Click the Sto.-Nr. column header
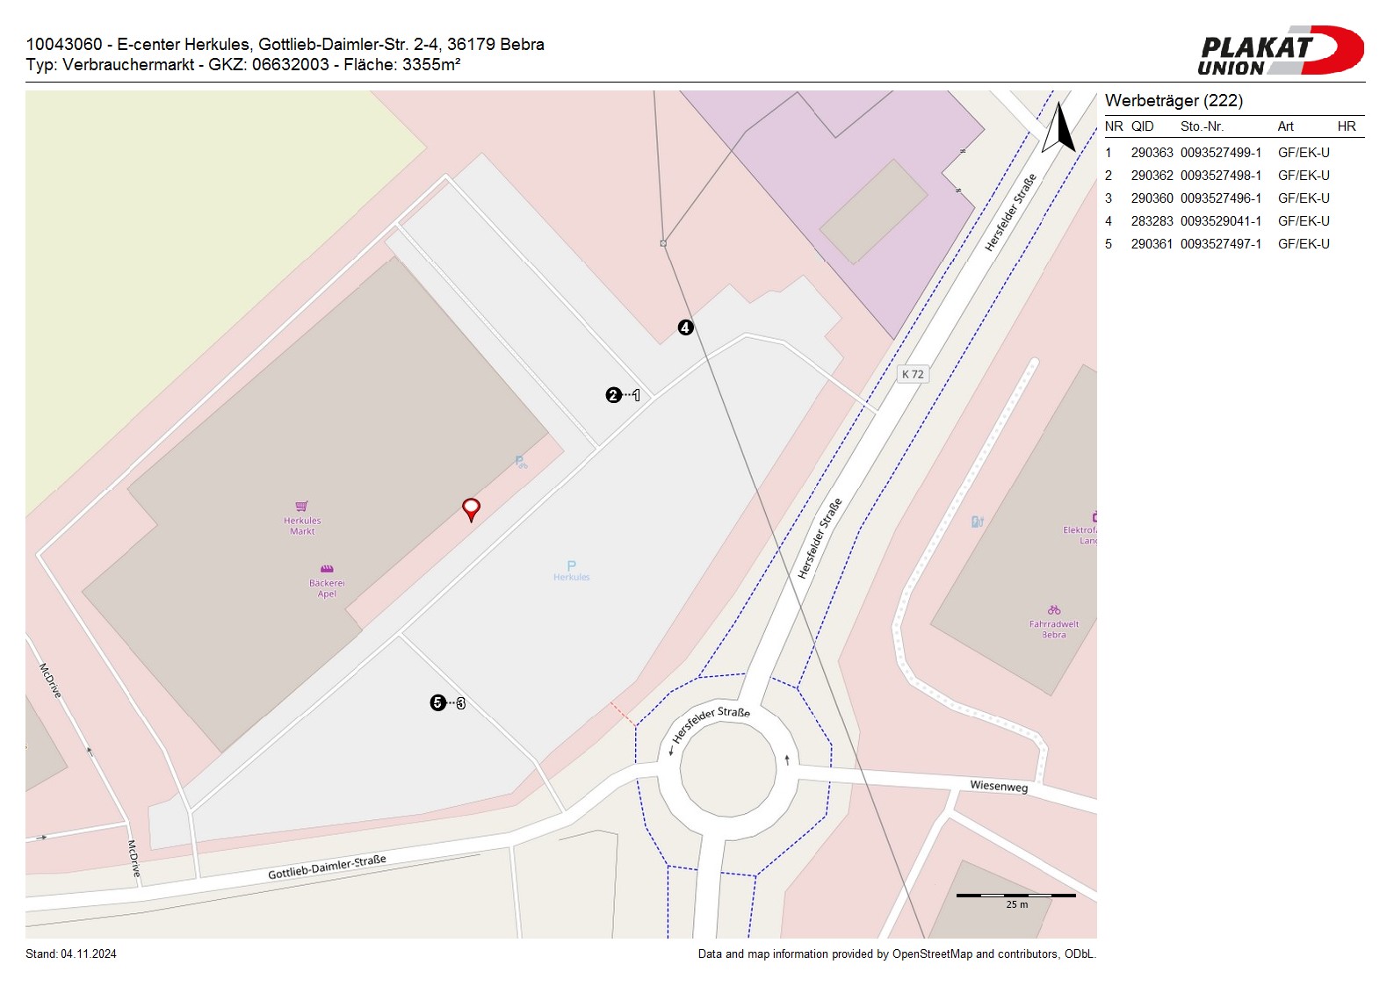The width and height of the screenshot is (1394, 986). tap(1202, 126)
